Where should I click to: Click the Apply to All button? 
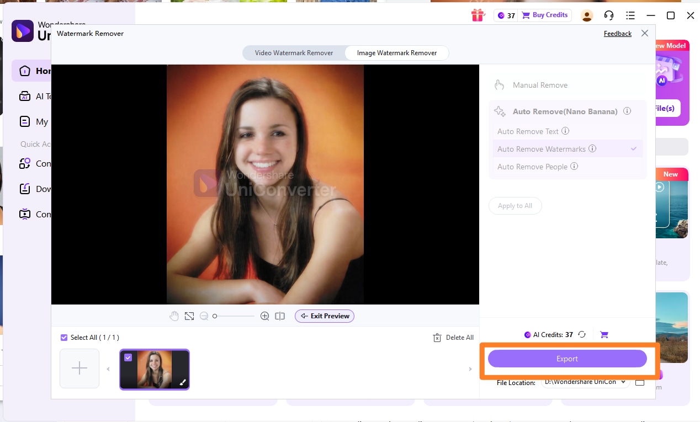point(515,206)
